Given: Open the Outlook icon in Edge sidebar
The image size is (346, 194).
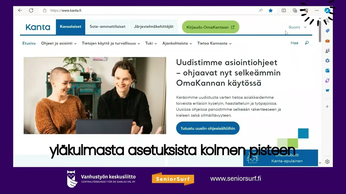Looking at the screenshot, I should [327, 71].
